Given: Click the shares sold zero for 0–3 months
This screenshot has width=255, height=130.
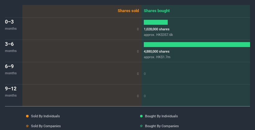Looking at the screenshot, I should tap(138, 29).
